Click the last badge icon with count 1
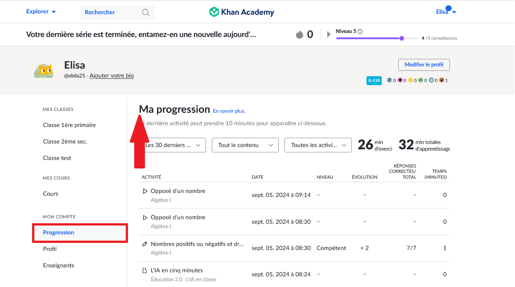 (442, 80)
